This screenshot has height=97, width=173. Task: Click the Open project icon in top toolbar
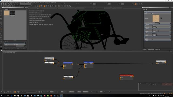[x=4, y=4]
